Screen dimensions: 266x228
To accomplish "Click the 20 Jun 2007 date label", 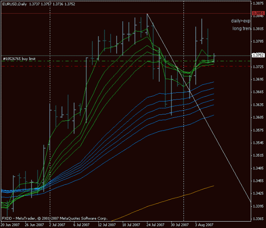I will click(x=10, y=225).
